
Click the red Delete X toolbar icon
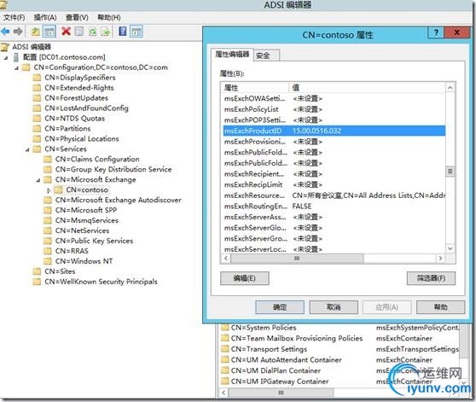tap(66, 32)
